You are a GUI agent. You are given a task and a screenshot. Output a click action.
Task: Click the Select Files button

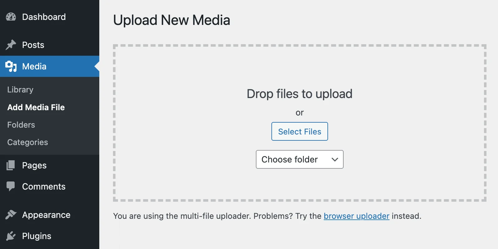(299, 131)
